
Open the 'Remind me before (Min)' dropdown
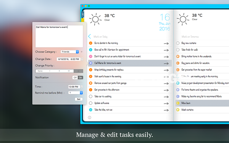[76, 93]
